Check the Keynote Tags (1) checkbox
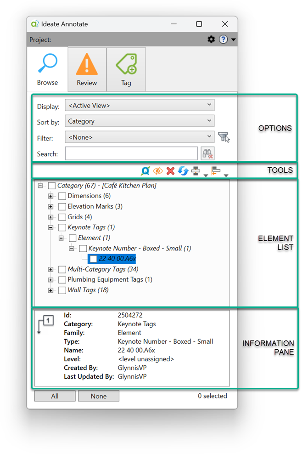308x454 pixels. click(62, 227)
